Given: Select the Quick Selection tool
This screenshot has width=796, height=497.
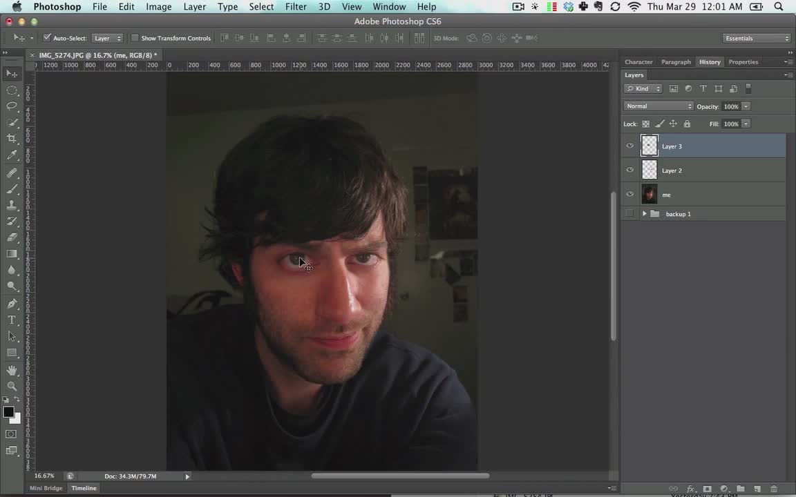Looking at the screenshot, I should tap(12, 123).
